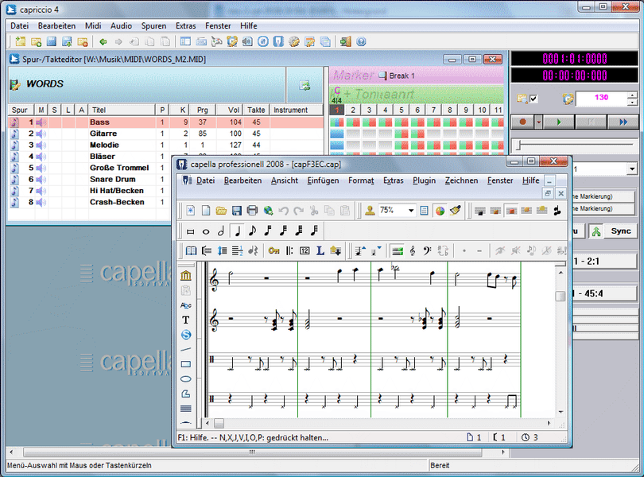Save the capella score with floppy icon
Image resolution: width=644 pixels, height=477 pixels.
(237, 211)
